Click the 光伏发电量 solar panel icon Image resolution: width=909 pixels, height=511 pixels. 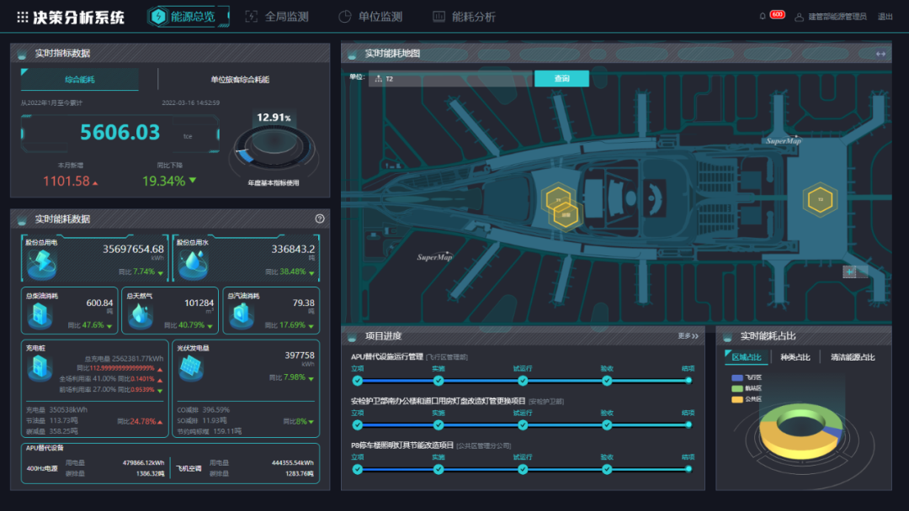pyautogui.click(x=190, y=366)
